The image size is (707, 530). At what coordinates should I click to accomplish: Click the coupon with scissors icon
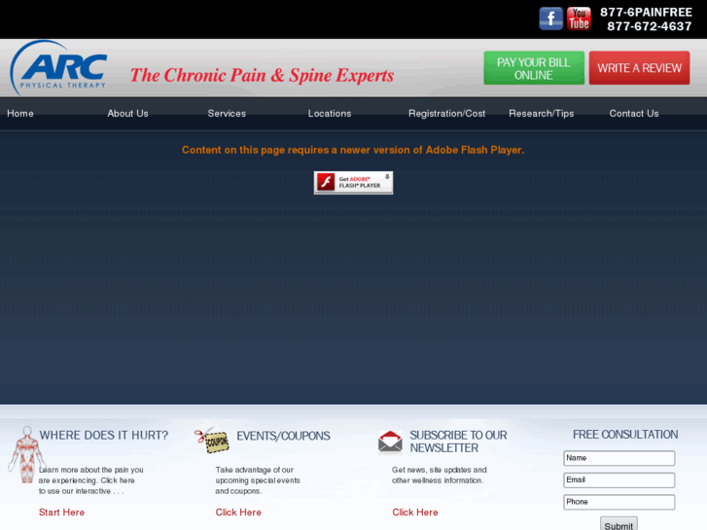[212, 440]
